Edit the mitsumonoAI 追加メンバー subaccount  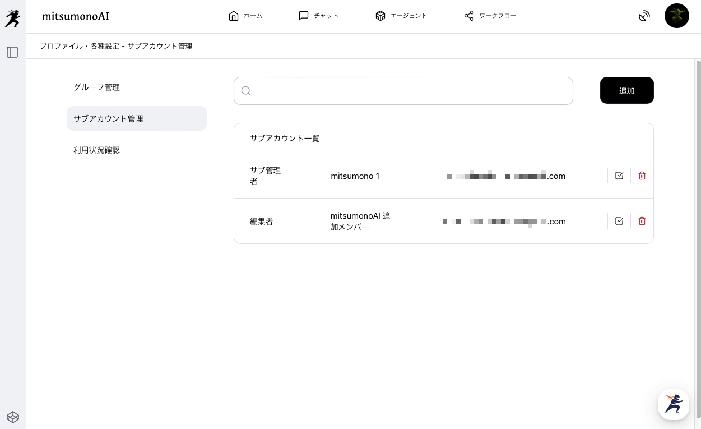619,221
